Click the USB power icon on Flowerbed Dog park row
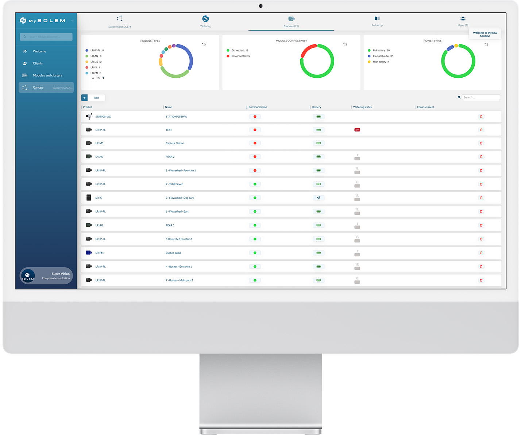521x435 pixels. (x=318, y=198)
